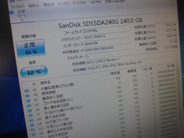The height and width of the screenshot is (138, 184).
Task: Click the 最悪値 column header
Action: 132,71
